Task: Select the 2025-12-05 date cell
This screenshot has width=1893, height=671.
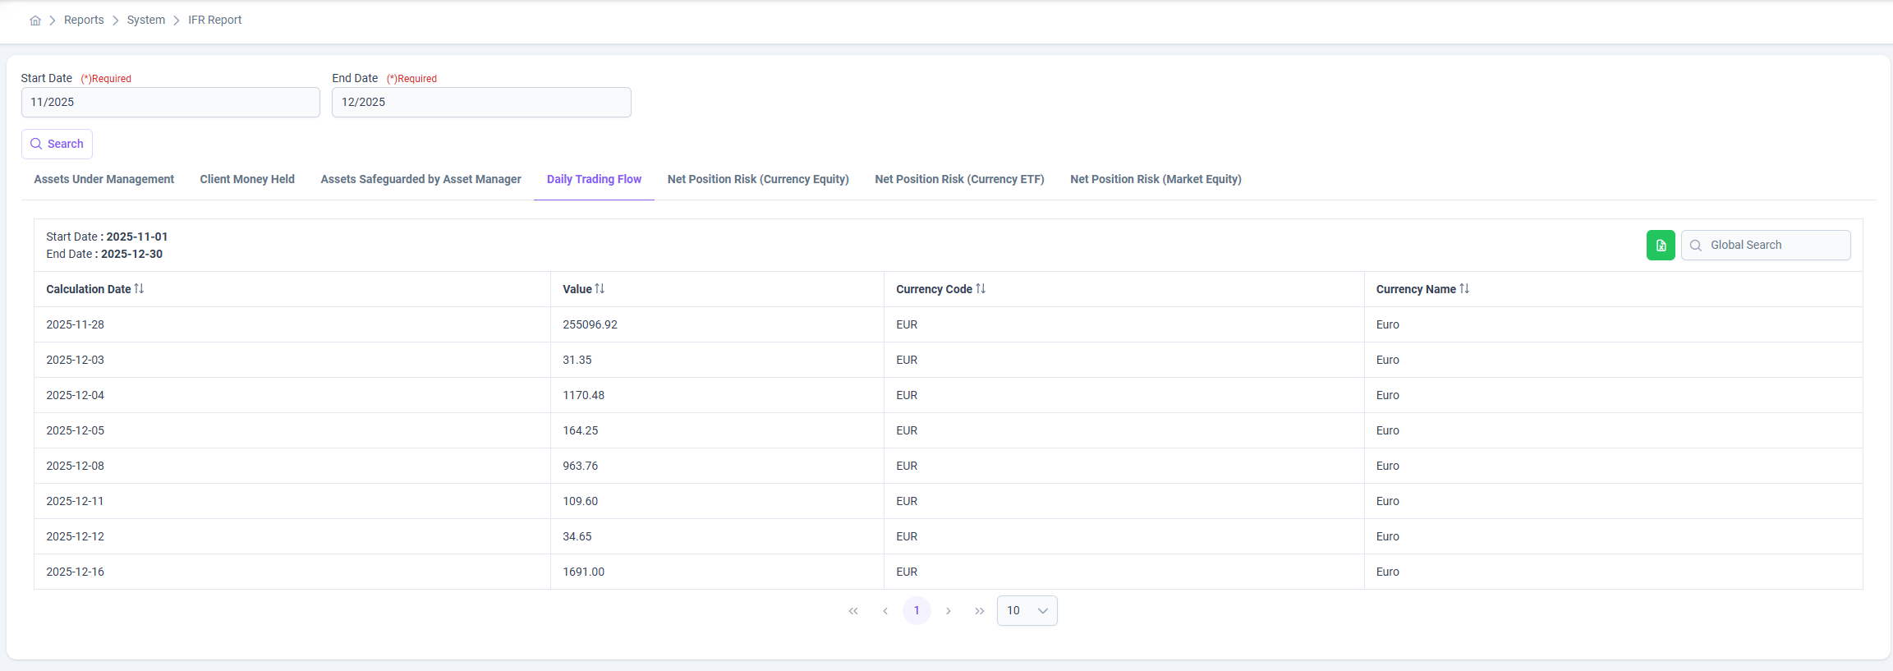Action: 292,430
